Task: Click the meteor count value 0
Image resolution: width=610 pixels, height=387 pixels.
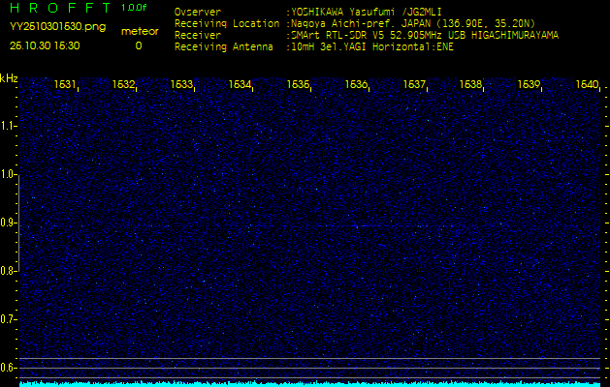Action: [x=139, y=45]
